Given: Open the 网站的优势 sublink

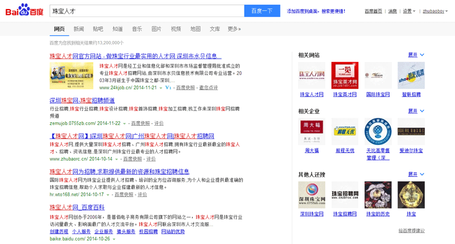Looking at the screenshot, I should pyautogui.click(x=173, y=231).
